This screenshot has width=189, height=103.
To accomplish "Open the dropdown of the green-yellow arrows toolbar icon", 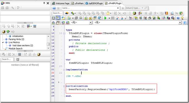I will point(75,13).
